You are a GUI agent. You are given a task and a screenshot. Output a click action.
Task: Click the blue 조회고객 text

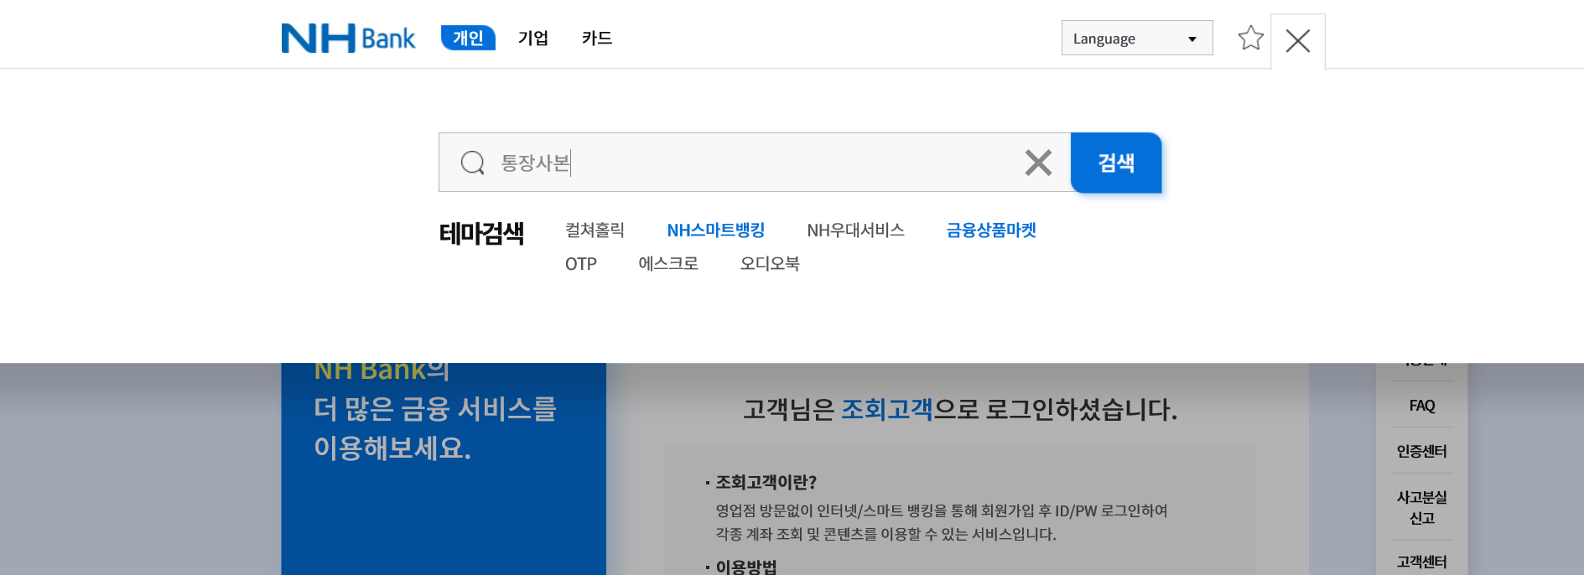(x=887, y=409)
